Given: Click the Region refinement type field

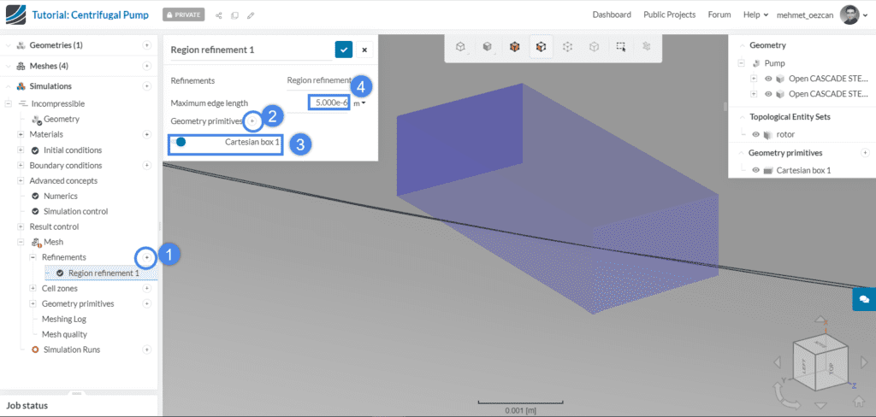Looking at the screenshot, I should (x=320, y=81).
